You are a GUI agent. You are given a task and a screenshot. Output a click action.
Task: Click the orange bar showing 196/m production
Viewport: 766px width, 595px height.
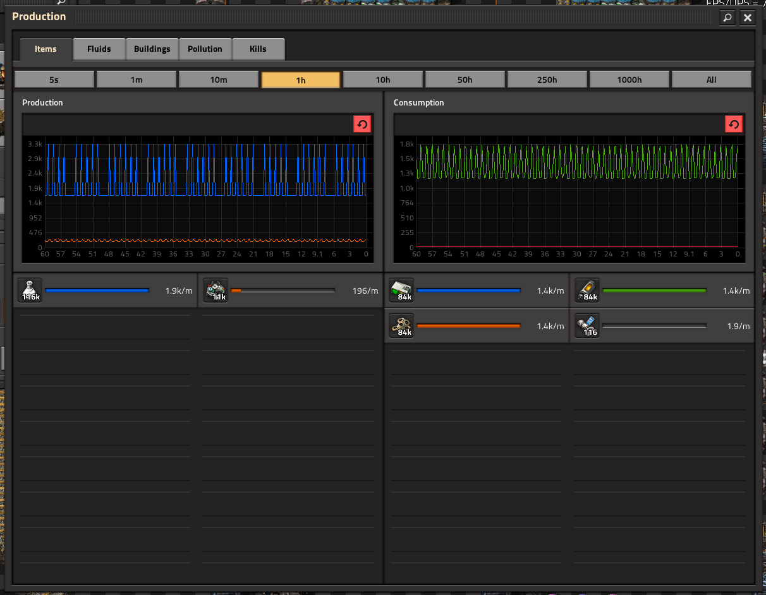[283, 291]
